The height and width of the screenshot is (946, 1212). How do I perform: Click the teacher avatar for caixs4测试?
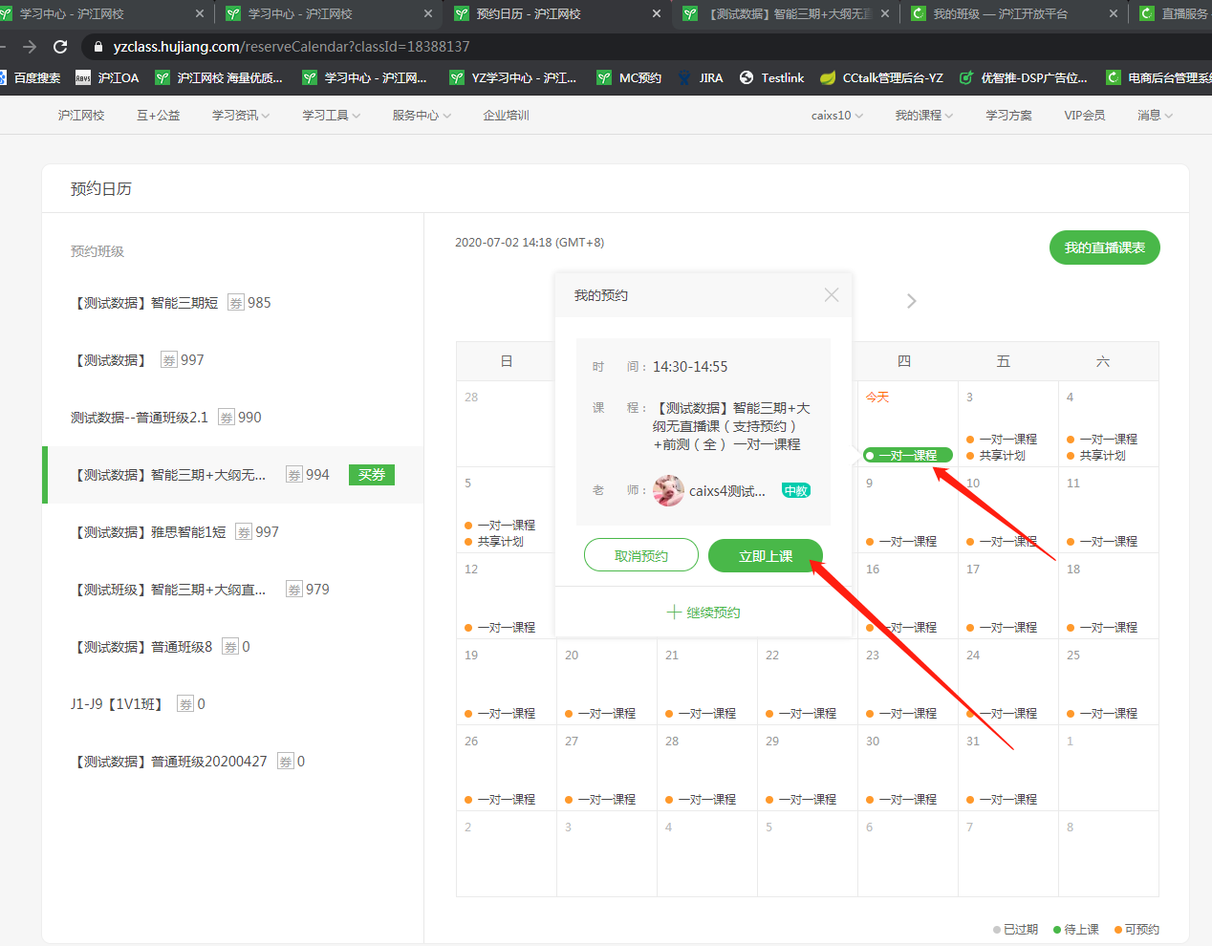(x=668, y=491)
